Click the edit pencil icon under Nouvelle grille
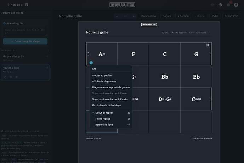Image resolution: width=244 pixels, height=163 pixels. click(x=5, y=77)
